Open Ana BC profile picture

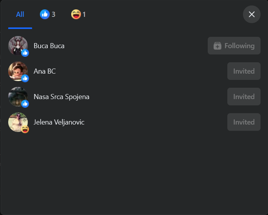(18, 71)
